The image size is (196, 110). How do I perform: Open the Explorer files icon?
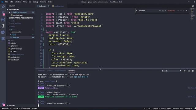tap(3, 26)
